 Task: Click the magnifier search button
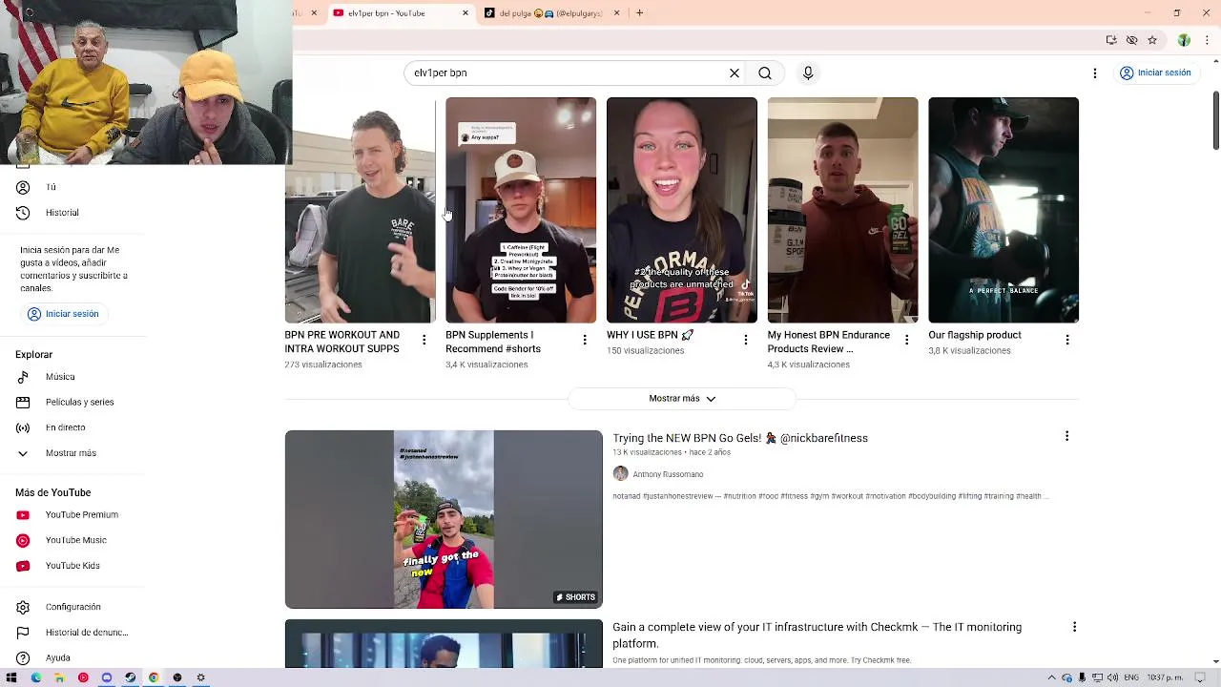[x=765, y=73]
